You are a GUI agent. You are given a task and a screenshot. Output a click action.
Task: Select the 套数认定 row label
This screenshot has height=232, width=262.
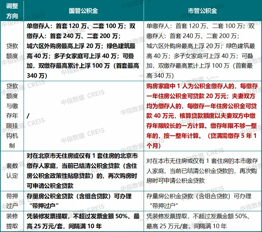[x=12, y=171]
